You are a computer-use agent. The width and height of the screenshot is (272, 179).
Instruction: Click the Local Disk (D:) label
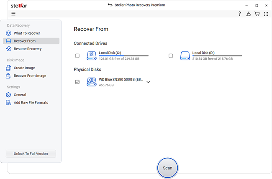click(203, 53)
